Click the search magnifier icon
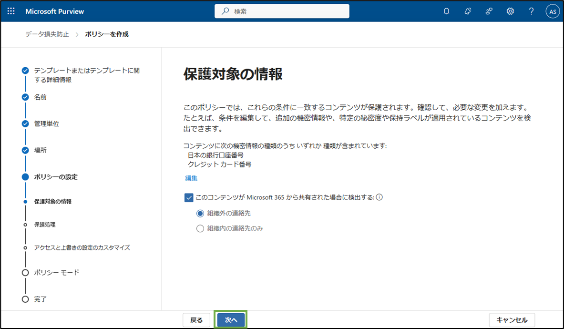 click(225, 11)
